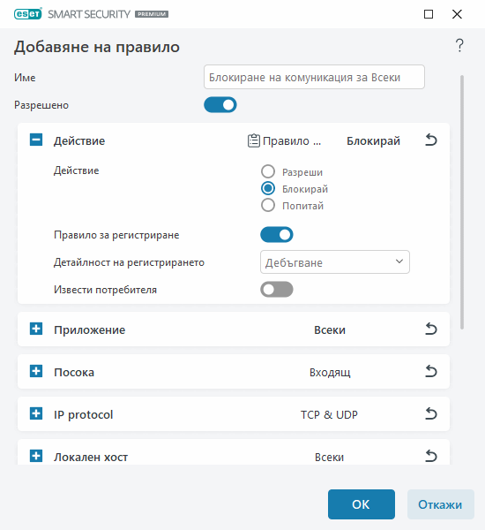Expand the IP protocol section
This screenshot has width=485, height=530.
36,413
